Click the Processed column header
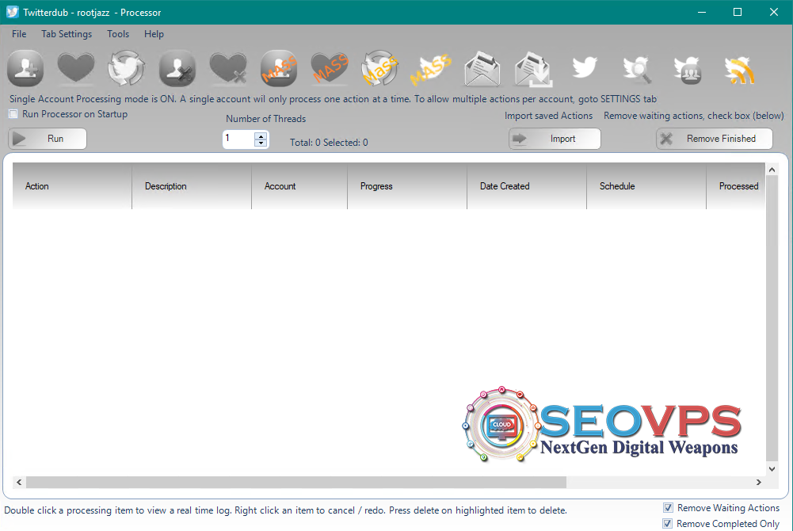The image size is (793, 531). coord(736,186)
